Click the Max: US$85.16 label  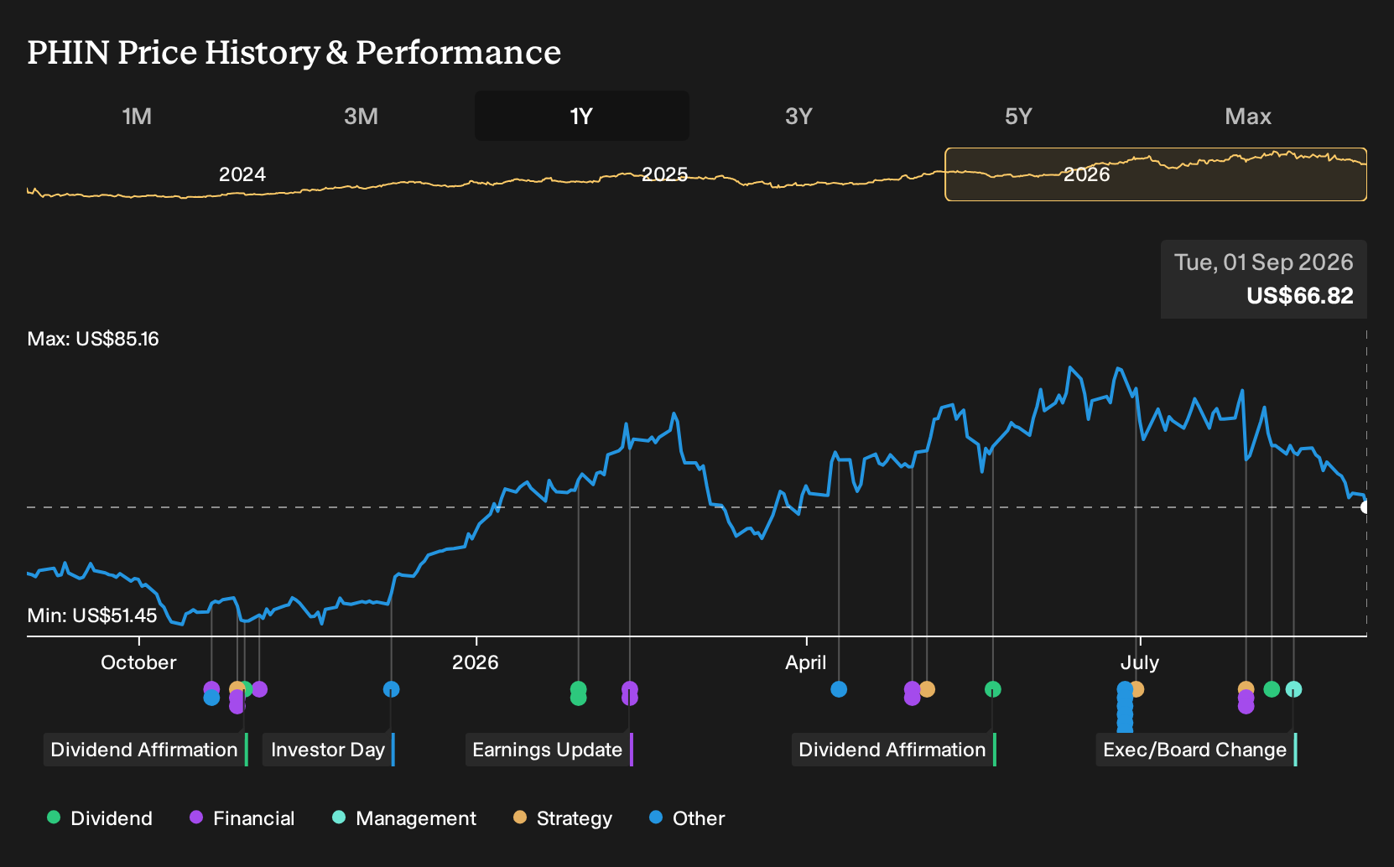[93, 339]
